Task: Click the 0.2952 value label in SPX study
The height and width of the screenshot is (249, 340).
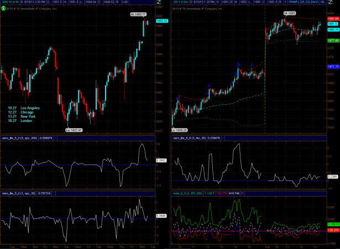Action: [161, 160]
